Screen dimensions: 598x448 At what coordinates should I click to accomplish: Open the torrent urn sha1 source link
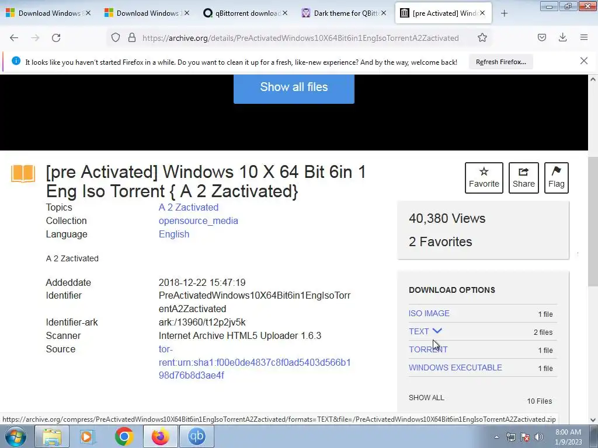coord(255,362)
